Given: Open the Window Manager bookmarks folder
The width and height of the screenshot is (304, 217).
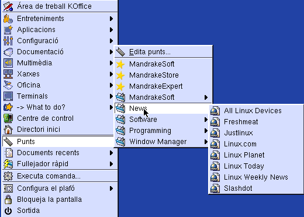Looking at the screenshot, I should click(162, 142).
